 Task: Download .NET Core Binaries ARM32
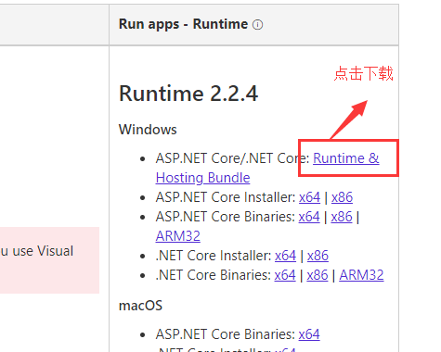pyautogui.click(x=361, y=275)
